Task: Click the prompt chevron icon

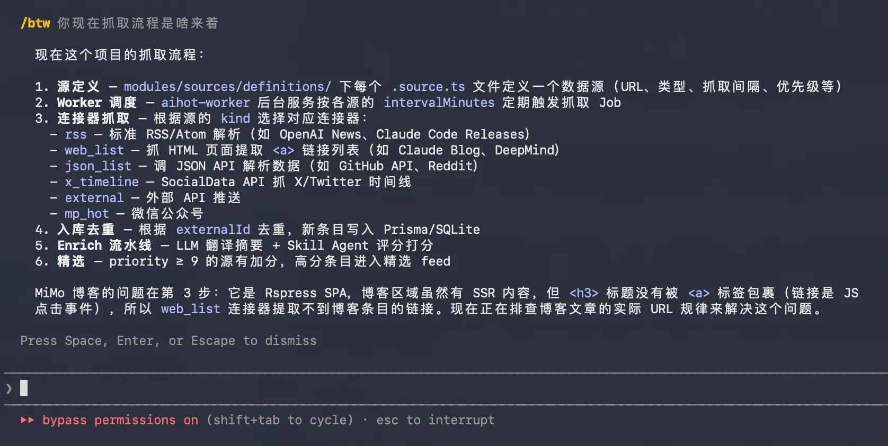Action: tap(9, 389)
